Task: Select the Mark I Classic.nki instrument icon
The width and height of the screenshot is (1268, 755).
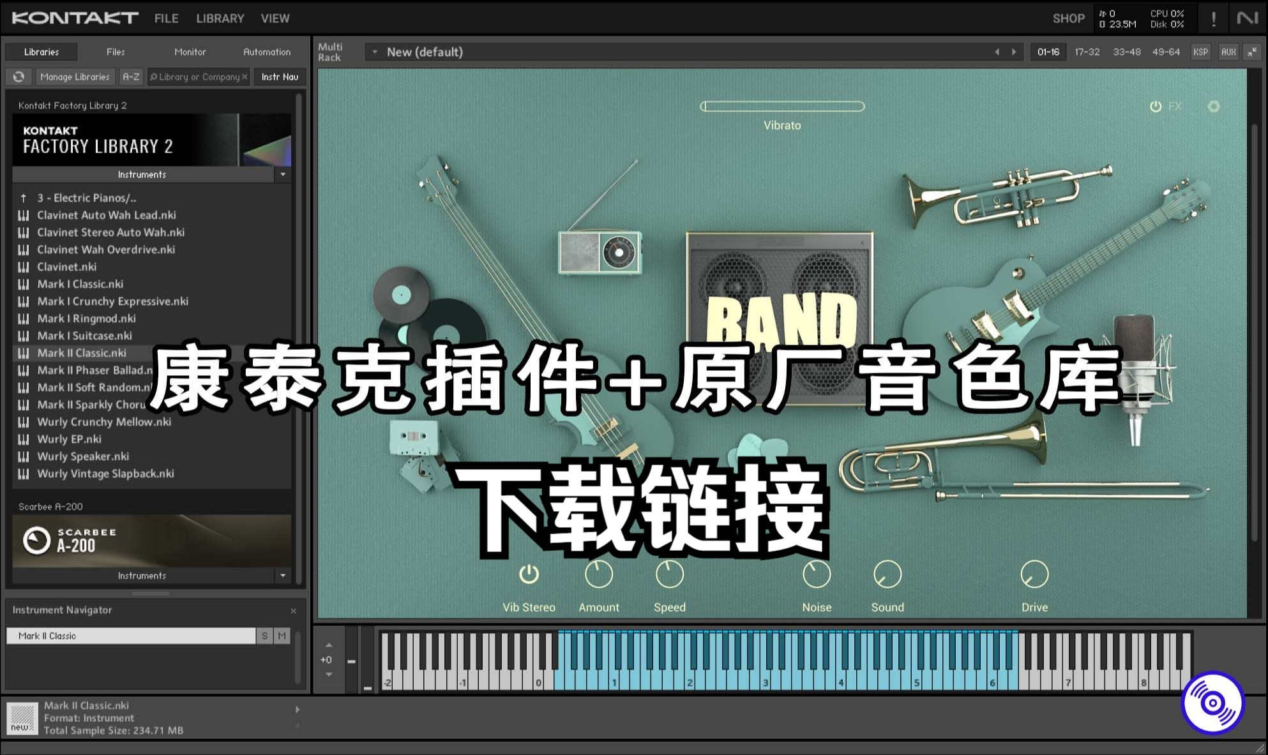Action: pyautogui.click(x=24, y=284)
